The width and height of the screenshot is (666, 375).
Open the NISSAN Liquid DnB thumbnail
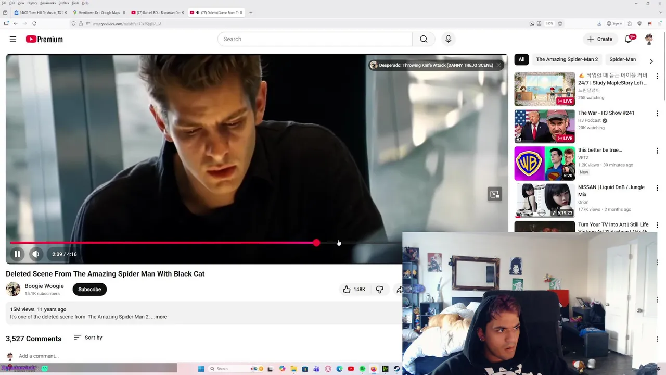click(x=545, y=201)
